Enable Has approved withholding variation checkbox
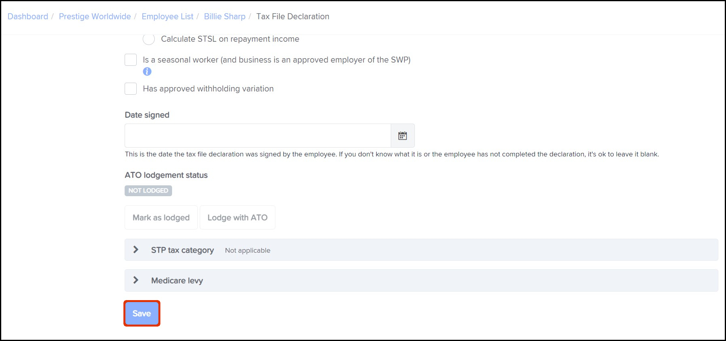726x341 pixels. [x=131, y=89]
